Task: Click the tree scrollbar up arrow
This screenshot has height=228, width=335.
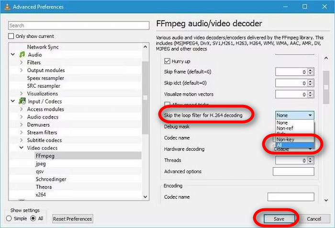Action: pos(145,46)
